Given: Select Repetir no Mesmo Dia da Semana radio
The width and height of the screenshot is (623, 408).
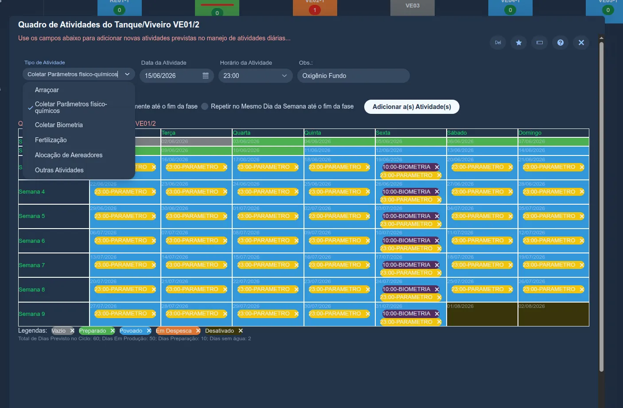Looking at the screenshot, I should pos(205,106).
